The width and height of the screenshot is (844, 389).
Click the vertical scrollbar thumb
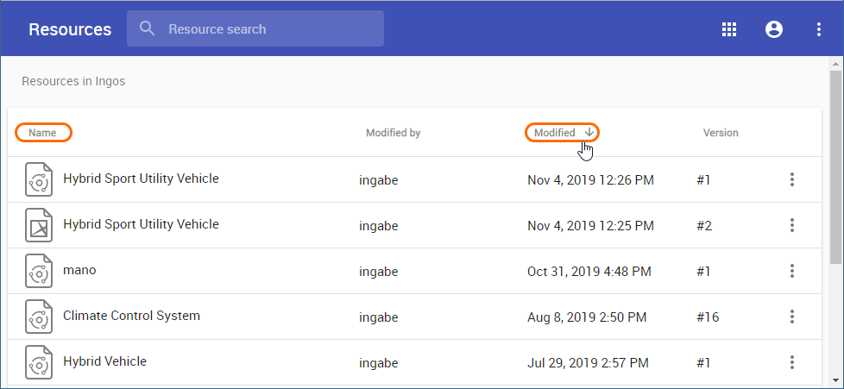pos(835,164)
